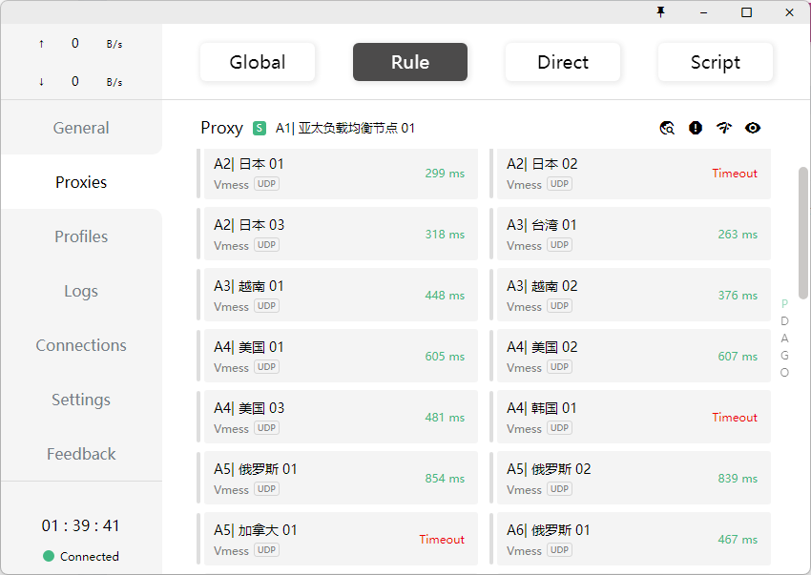Retest the A4| 韩国 01 Timeout label
The width and height of the screenshot is (811, 575).
735,418
